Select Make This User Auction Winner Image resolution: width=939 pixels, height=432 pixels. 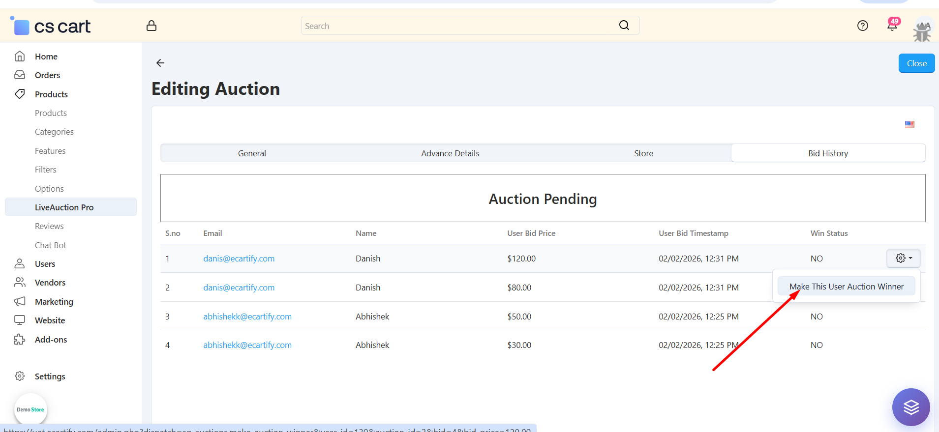coord(846,287)
